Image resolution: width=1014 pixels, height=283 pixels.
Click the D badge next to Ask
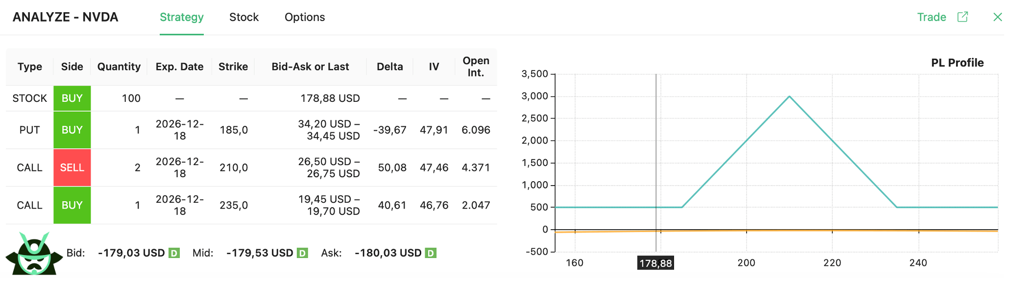(431, 253)
